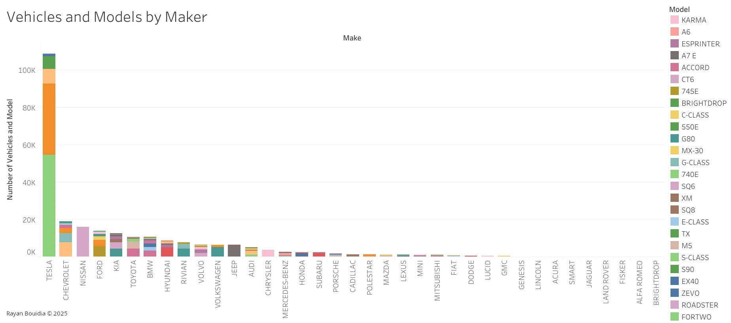731x323 pixels.
Task: Click the pink Nissan bar
Action: pyautogui.click(x=83, y=241)
